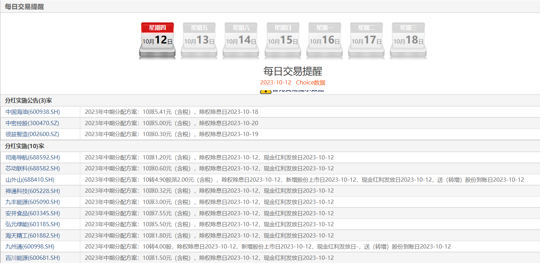Select the Saturday 10月14日 calendar icon
This screenshot has height=263, width=540.
tap(241, 40)
